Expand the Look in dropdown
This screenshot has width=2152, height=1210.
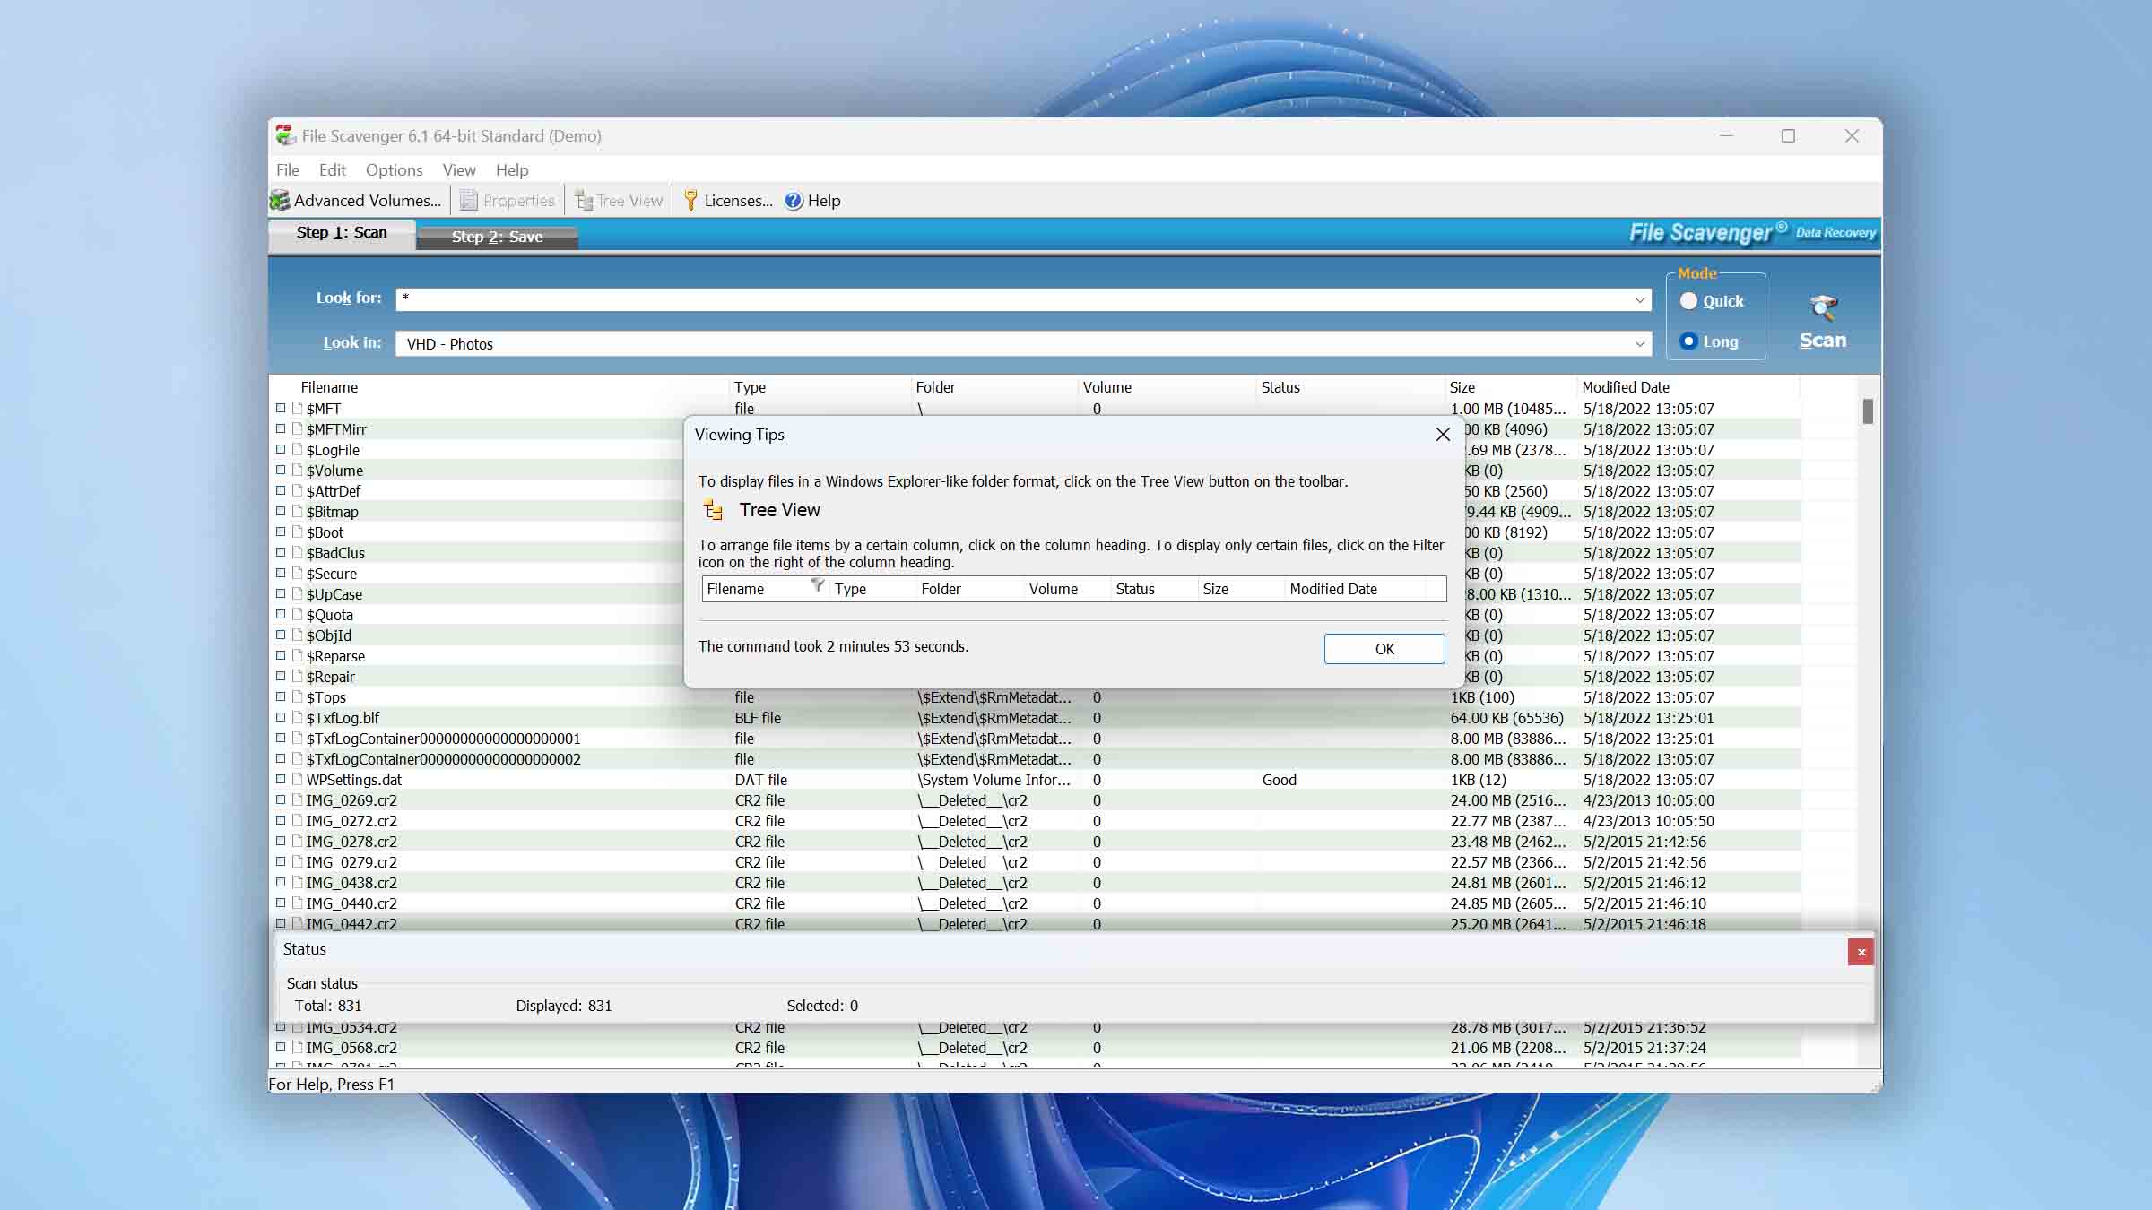[x=1640, y=344]
